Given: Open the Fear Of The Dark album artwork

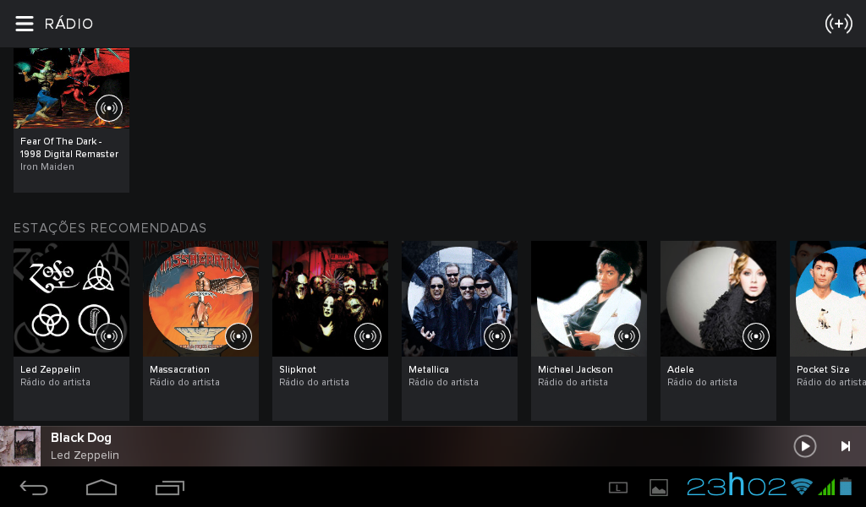Looking at the screenshot, I should pyautogui.click(x=71, y=88).
